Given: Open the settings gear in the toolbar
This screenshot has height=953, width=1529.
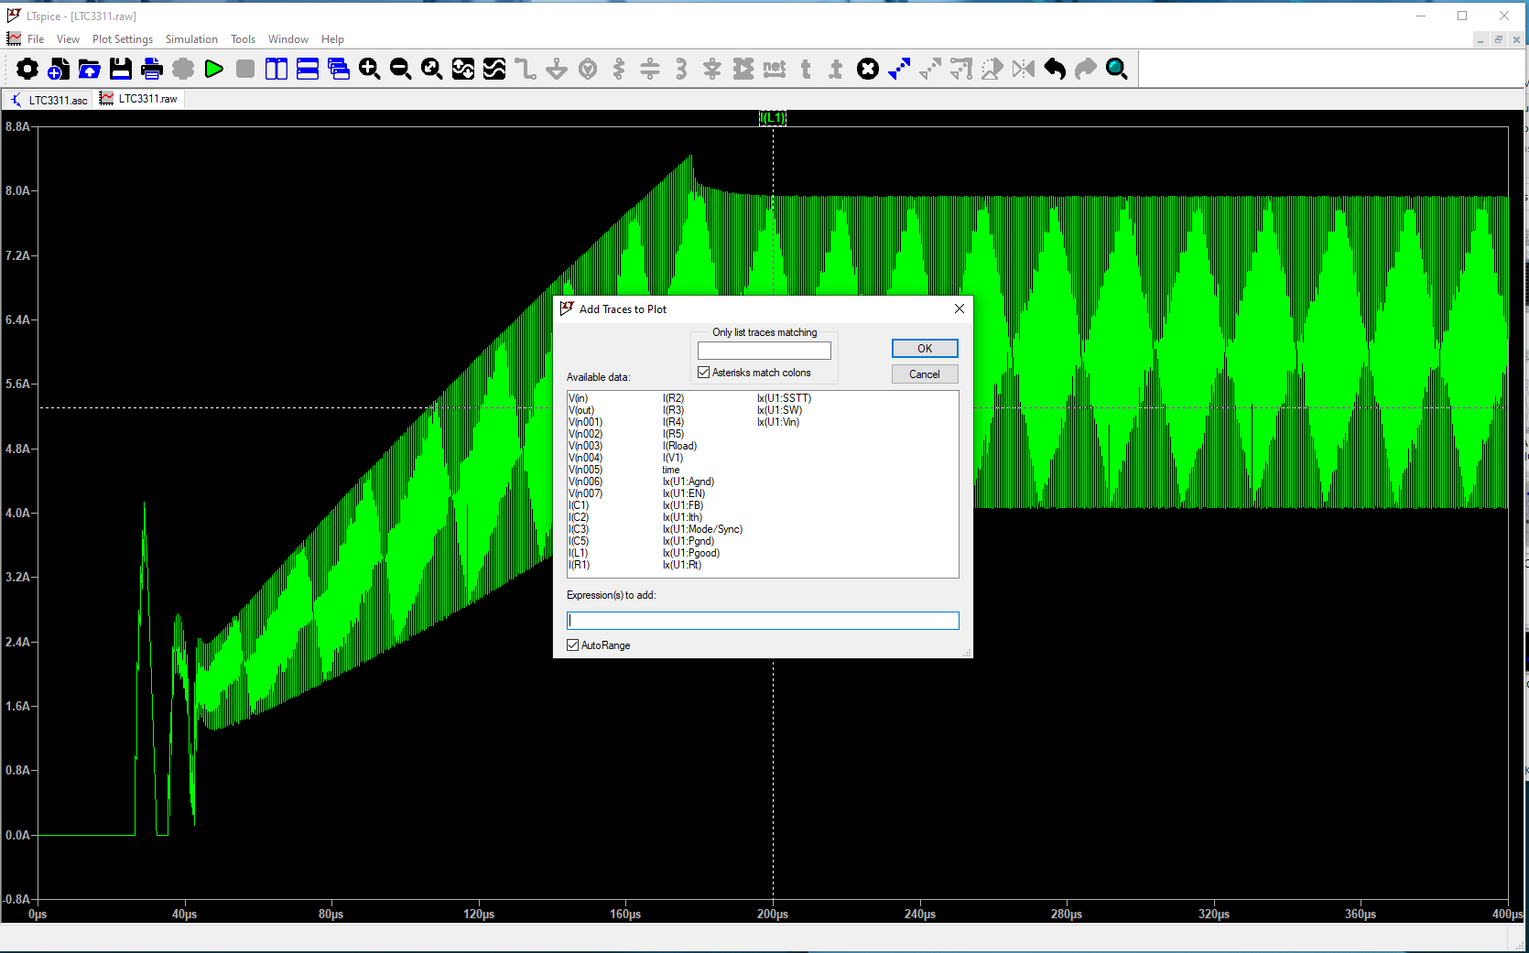Looking at the screenshot, I should [27, 69].
